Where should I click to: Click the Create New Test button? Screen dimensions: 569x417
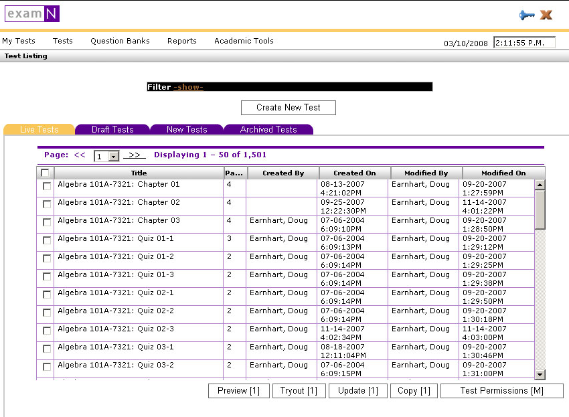click(x=288, y=107)
